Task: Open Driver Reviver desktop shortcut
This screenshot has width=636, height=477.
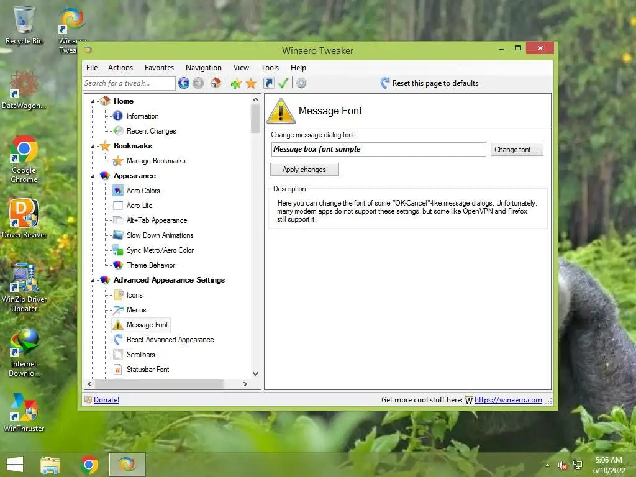Action: pyautogui.click(x=24, y=218)
